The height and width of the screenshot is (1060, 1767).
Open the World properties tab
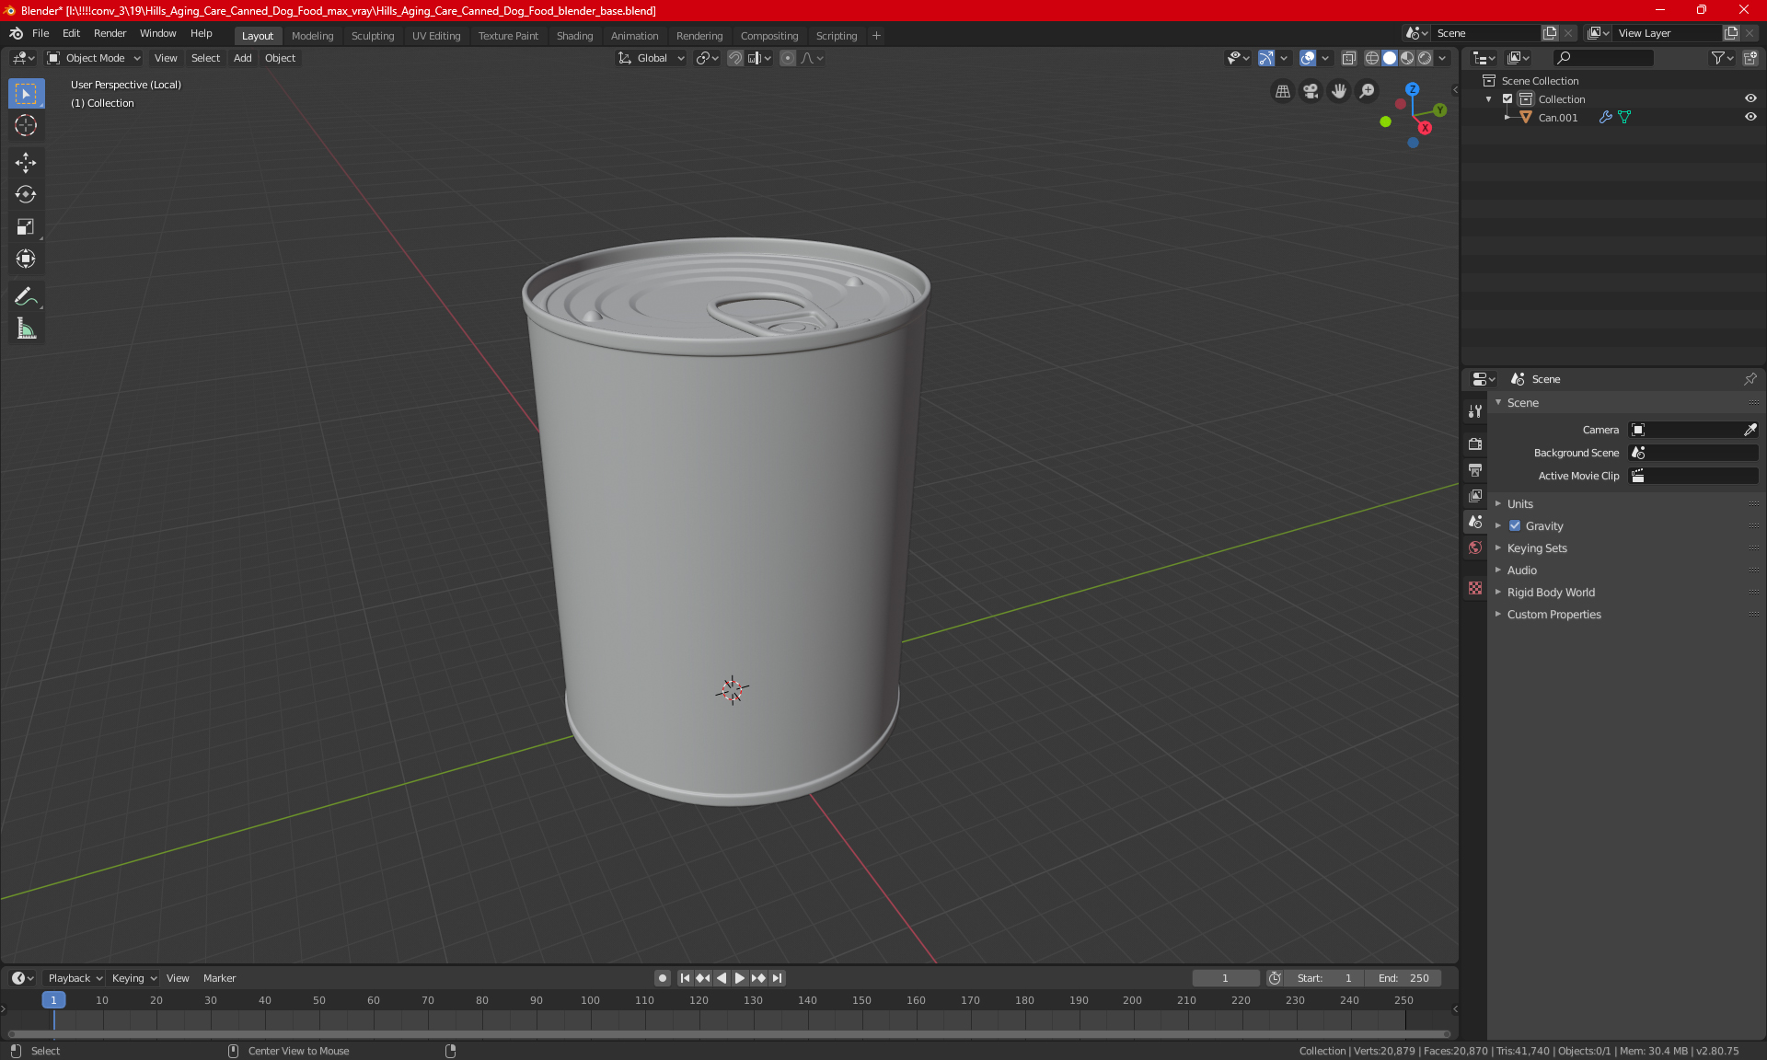click(1475, 547)
